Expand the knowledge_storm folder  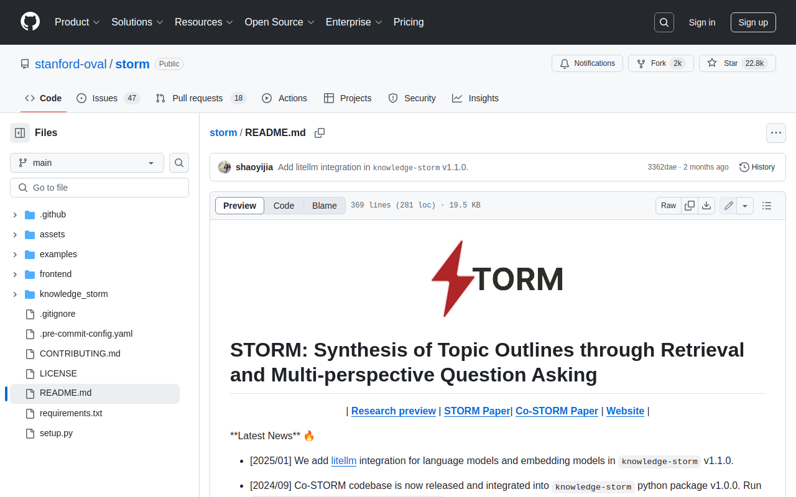15,294
